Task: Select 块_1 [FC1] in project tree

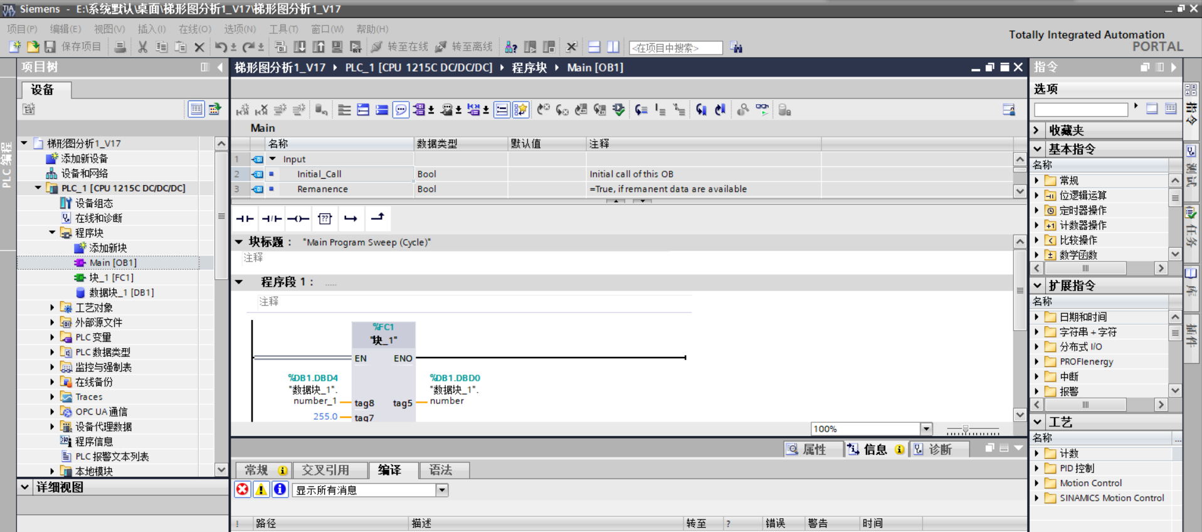Action: click(111, 277)
